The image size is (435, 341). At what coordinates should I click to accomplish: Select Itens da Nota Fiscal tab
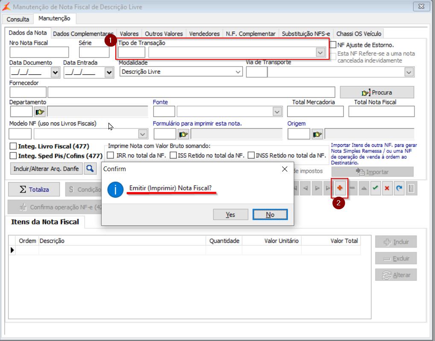click(x=45, y=222)
